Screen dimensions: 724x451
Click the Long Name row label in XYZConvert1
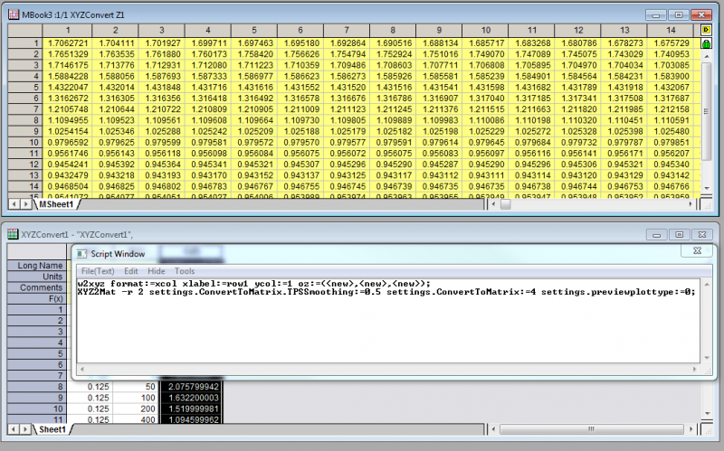pyautogui.click(x=37, y=266)
